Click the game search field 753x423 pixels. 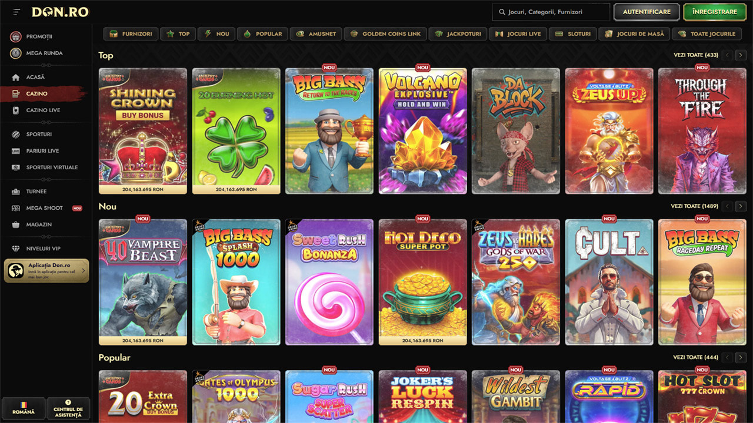[551, 12]
